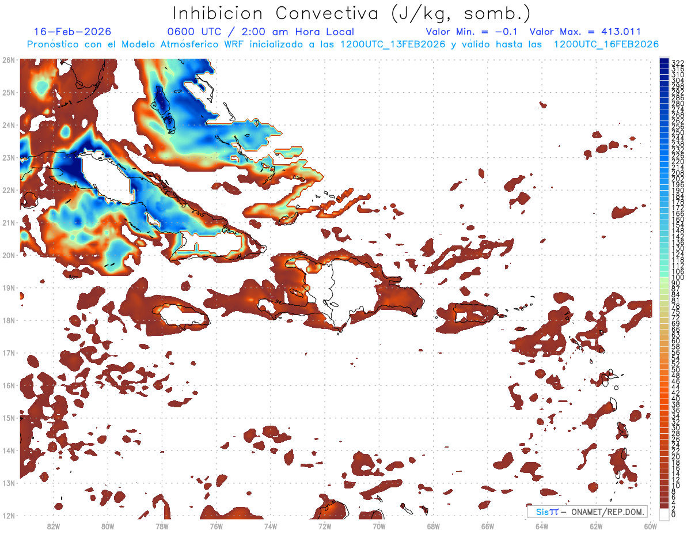Click longitude label '60W'

650,526
